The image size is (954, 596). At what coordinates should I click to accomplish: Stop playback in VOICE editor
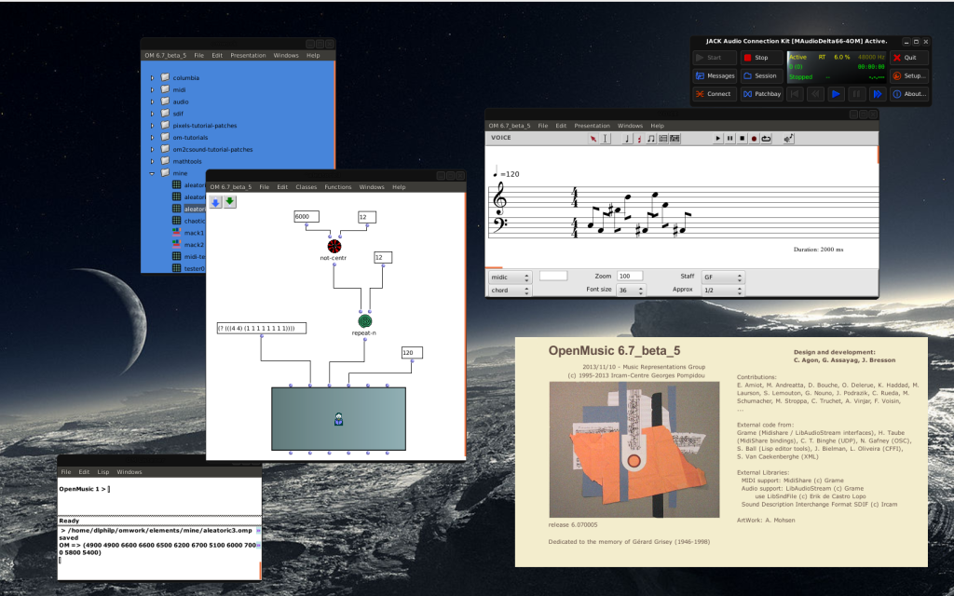click(743, 139)
